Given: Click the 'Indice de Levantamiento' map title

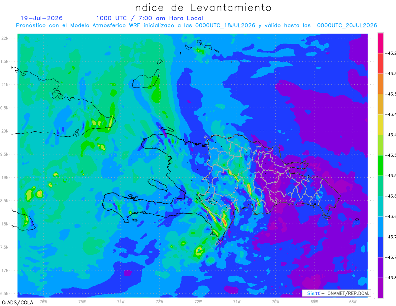Looking at the screenshot, I should coord(202,8).
